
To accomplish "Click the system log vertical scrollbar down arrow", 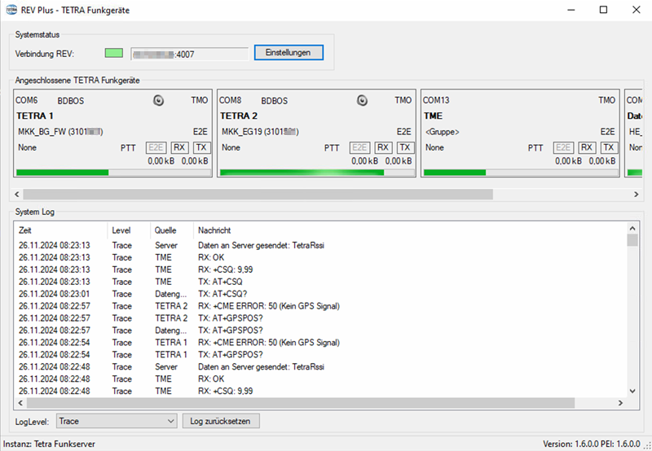I will tap(632, 392).
